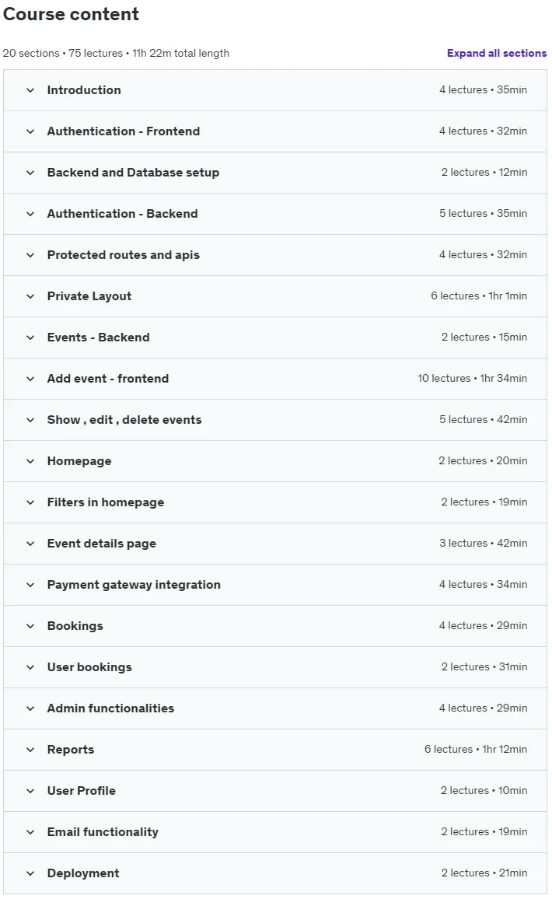Click the Admin functionalities chevron icon
552x899 pixels.
(30, 708)
